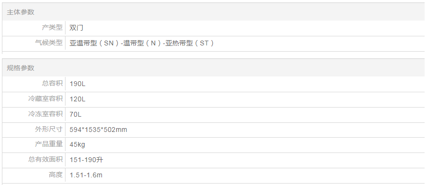Click the 594*1535*502mm dimensions value
Screen dimensions: 427x185
99,130
